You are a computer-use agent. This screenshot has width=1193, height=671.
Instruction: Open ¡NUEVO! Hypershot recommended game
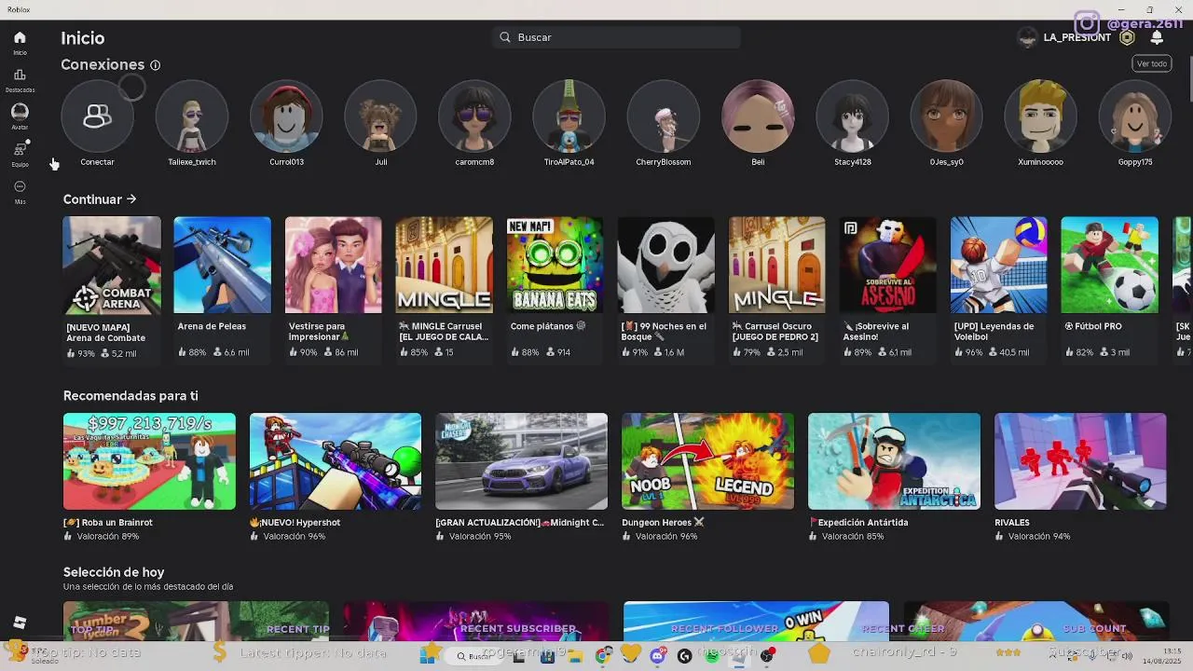pos(336,461)
